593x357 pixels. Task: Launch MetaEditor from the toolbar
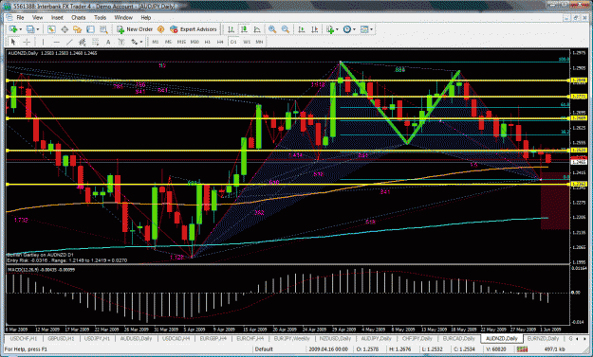160,29
